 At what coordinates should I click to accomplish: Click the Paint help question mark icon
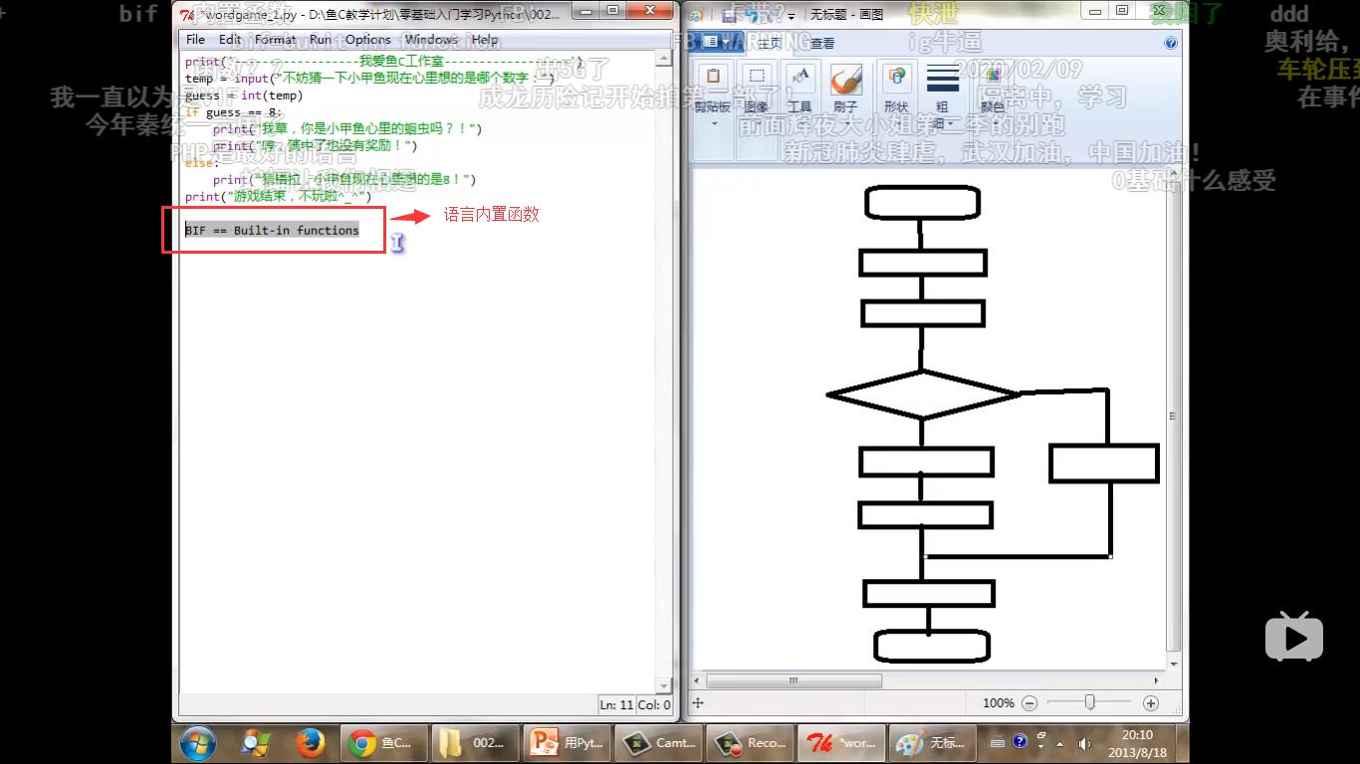click(x=1171, y=43)
